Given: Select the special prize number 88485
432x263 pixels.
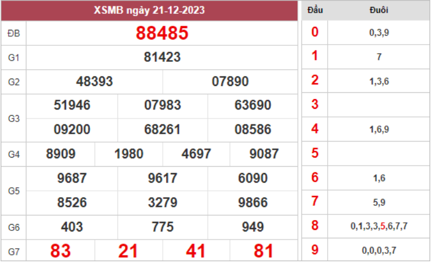Looking at the screenshot, I should 162,33.
